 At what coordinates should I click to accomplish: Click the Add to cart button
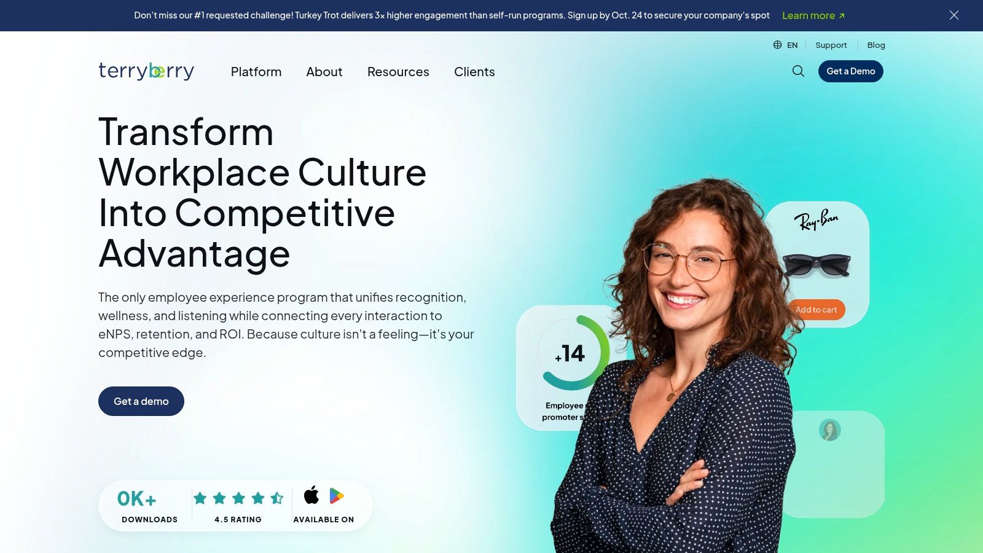tap(816, 310)
